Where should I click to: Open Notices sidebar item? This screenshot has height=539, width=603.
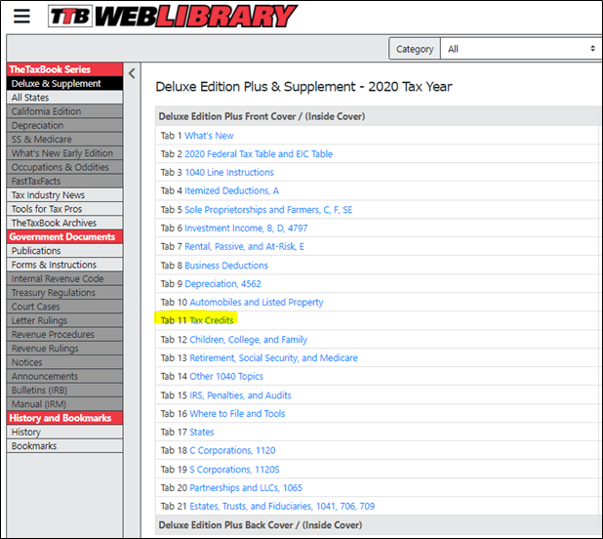coord(64,362)
